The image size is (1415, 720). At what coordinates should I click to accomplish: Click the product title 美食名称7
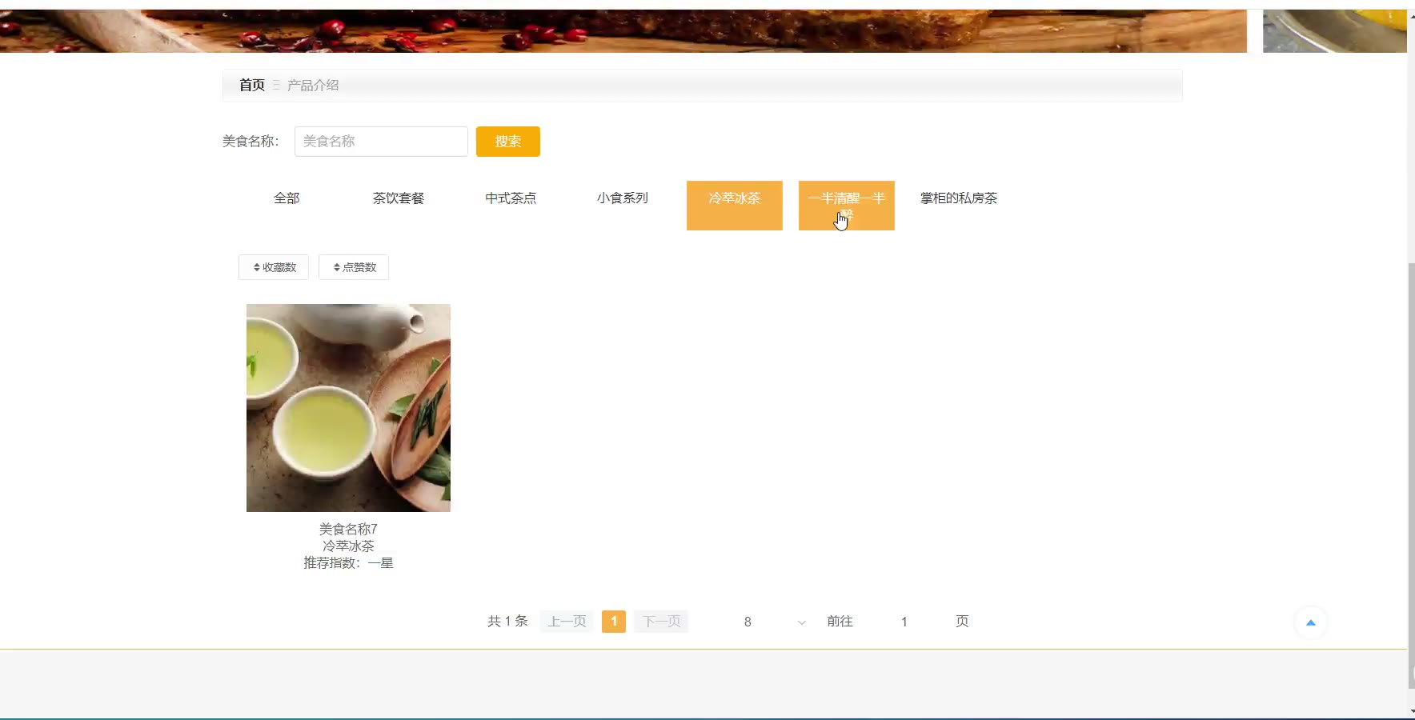tap(348, 529)
